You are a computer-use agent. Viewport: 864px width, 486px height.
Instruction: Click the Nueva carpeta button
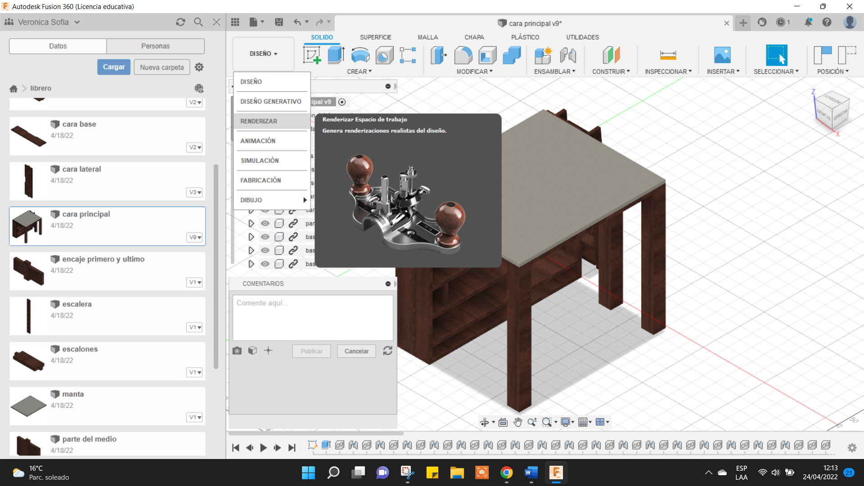(x=162, y=67)
